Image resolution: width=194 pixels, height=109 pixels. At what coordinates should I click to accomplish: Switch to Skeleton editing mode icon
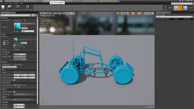click(x=166, y=8)
